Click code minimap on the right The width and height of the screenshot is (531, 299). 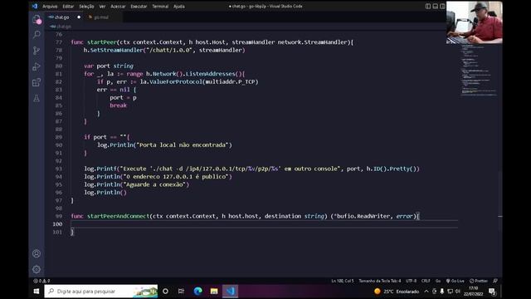pyautogui.click(x=479, y=70)
